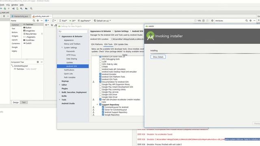Viewport: 260px width, 146px height.
Task: Search the Palette with its magnifier icon
Action: (34, 21)
